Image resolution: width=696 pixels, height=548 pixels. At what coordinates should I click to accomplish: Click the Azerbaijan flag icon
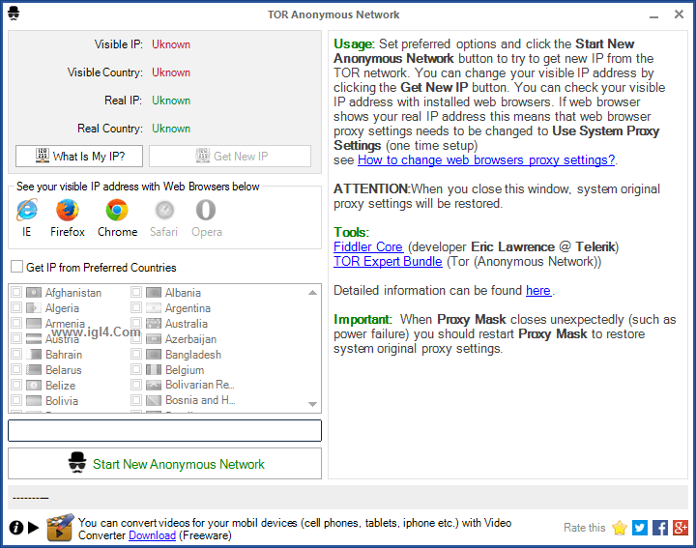154,339
